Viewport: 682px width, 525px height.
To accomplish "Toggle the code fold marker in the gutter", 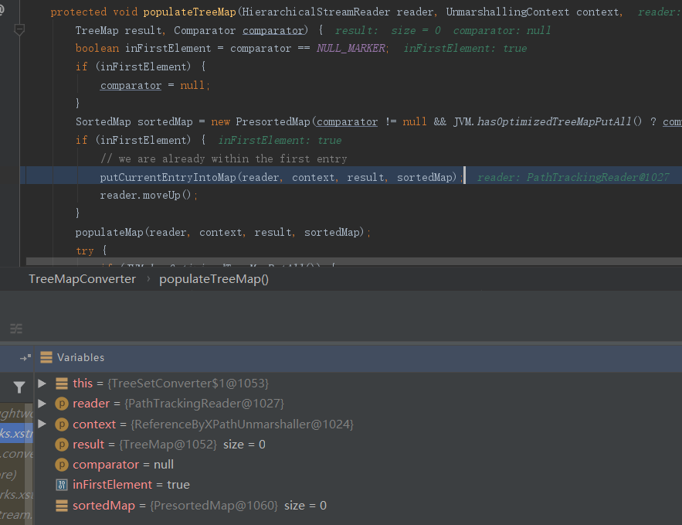I will 19,29.
